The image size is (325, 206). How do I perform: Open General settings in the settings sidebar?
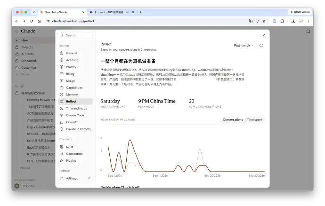[x=75, y=53]
